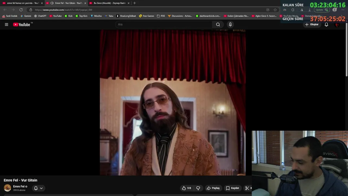Viewport: 348px width, 196px height.
Task: Open YouTube bookmark in bookmarks bar
Action: point(55,16)
